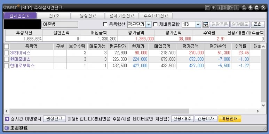Click the 추정자산 value 1,686,694
The width and height of the screenshot is (269, 134).
click(32, 39)
